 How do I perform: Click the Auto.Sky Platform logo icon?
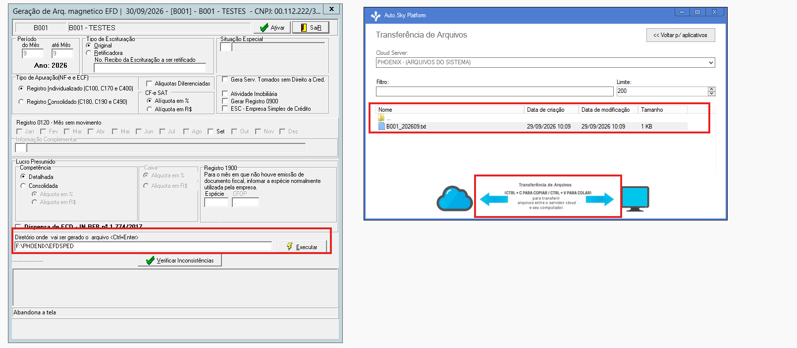click(x=375, y=16)
